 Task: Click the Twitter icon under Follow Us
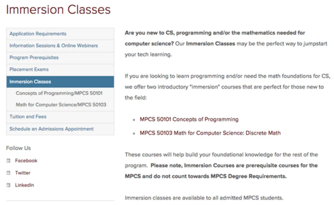[8, 173]
